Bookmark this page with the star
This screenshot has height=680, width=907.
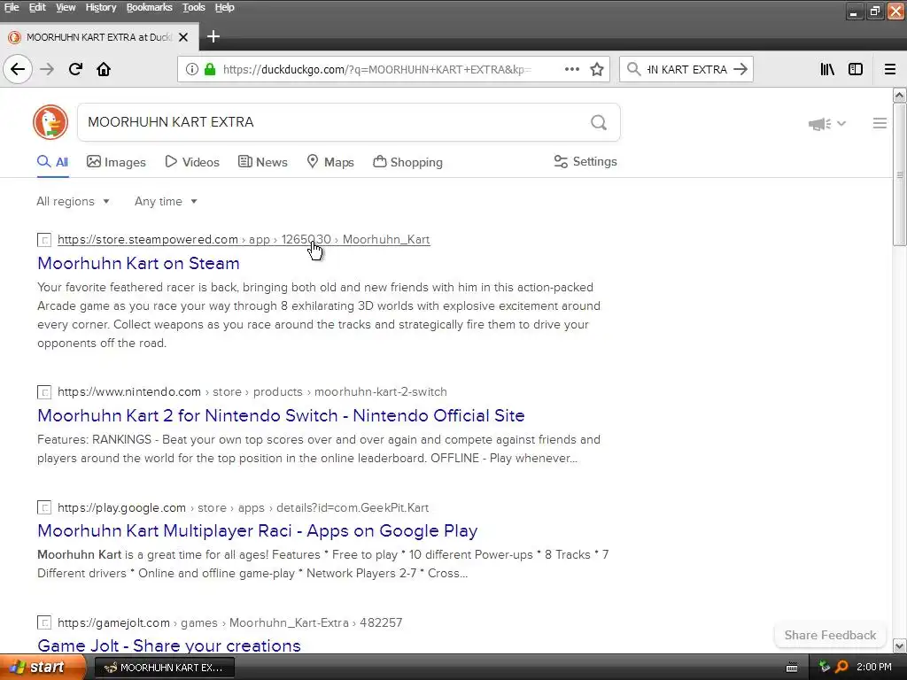[x=597, y=69]
